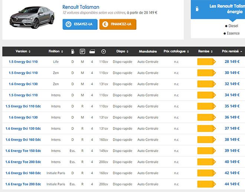Viewport: 245px width, 192px height.
Task: Click the euro coin icon in FINANCEZ-LA
Action: coord(105,24)
